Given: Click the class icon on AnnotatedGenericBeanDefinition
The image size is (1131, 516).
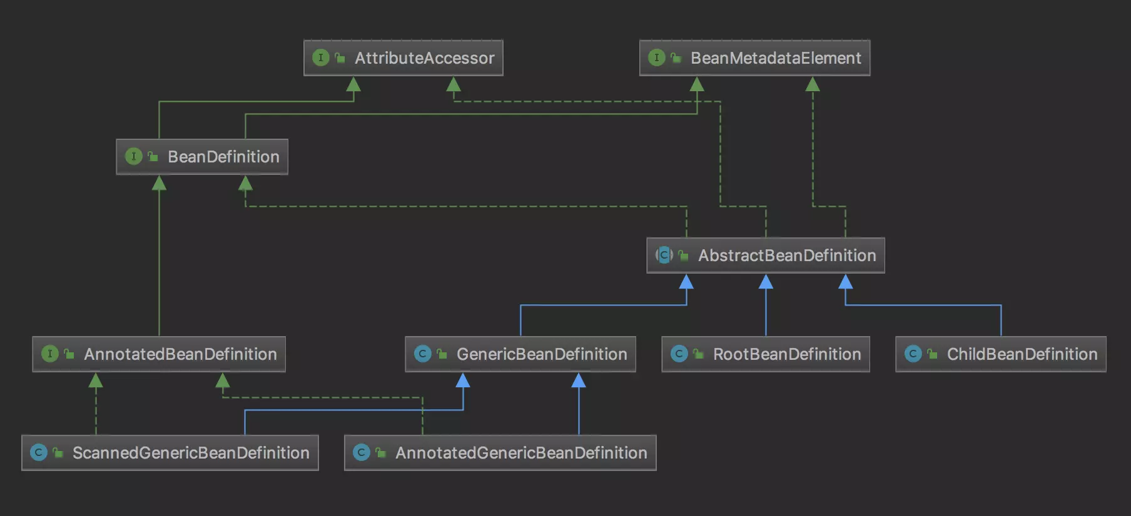Looking at the screenshot, I should point(361,452).
